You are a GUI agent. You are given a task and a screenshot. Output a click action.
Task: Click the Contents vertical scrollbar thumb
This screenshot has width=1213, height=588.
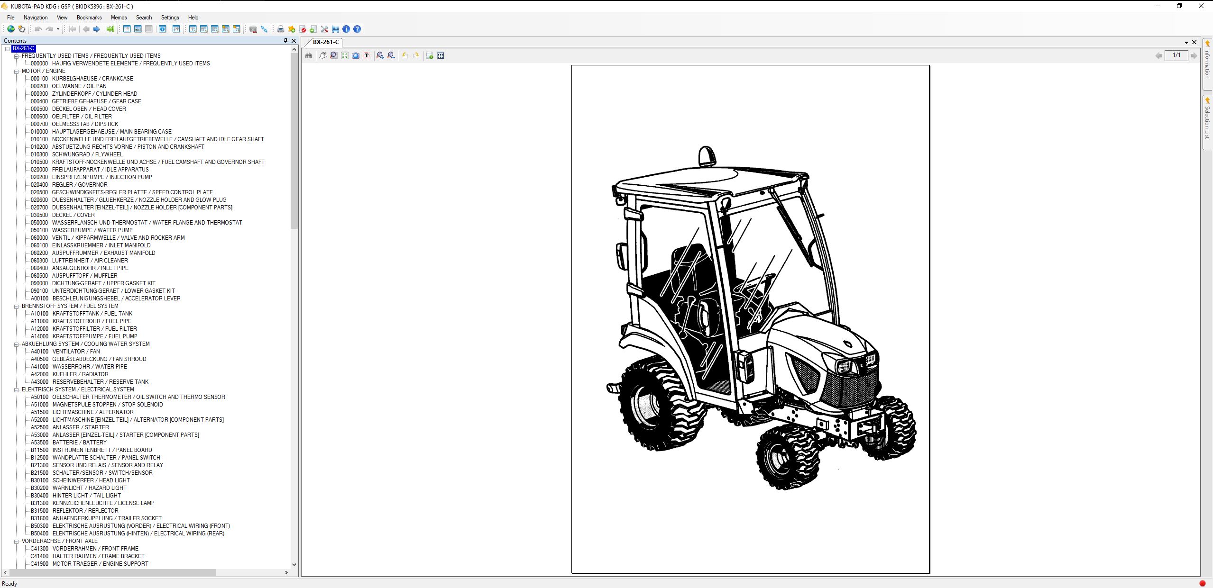tap(294, 141)
